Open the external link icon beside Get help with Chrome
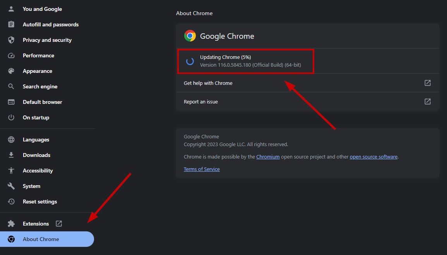 [x=427, y=83]
